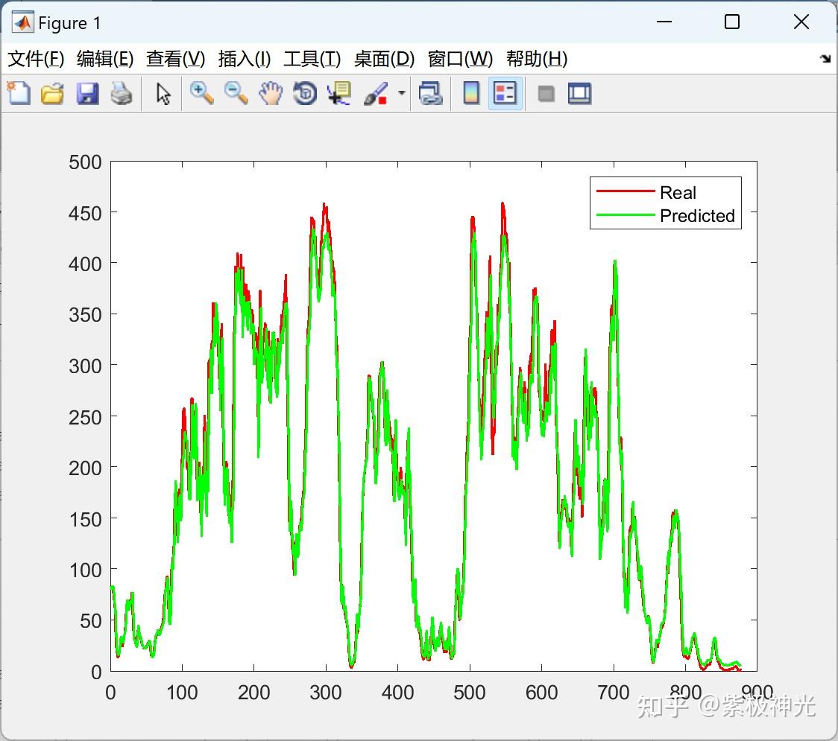Click the New Figure icon

[x=19, y=93]
